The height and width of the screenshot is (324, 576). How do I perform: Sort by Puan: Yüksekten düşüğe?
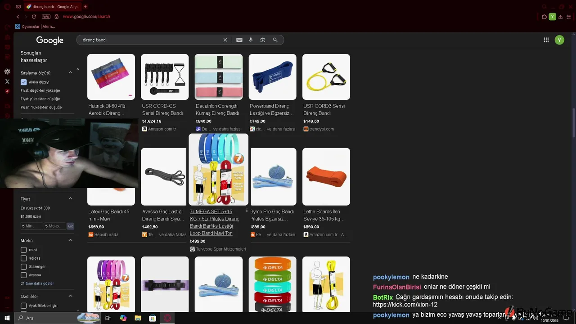pos(41,107)
